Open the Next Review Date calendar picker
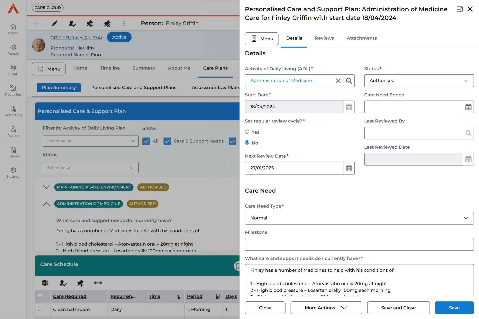Viewport: 479px width, 319px height. click(349, 168)
